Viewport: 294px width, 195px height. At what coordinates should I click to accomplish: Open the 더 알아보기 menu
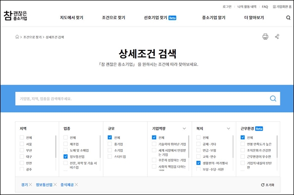pos(254,18)
